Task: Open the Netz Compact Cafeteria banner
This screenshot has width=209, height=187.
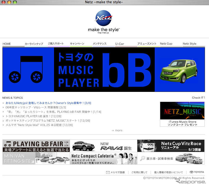Action: (104, 158)
